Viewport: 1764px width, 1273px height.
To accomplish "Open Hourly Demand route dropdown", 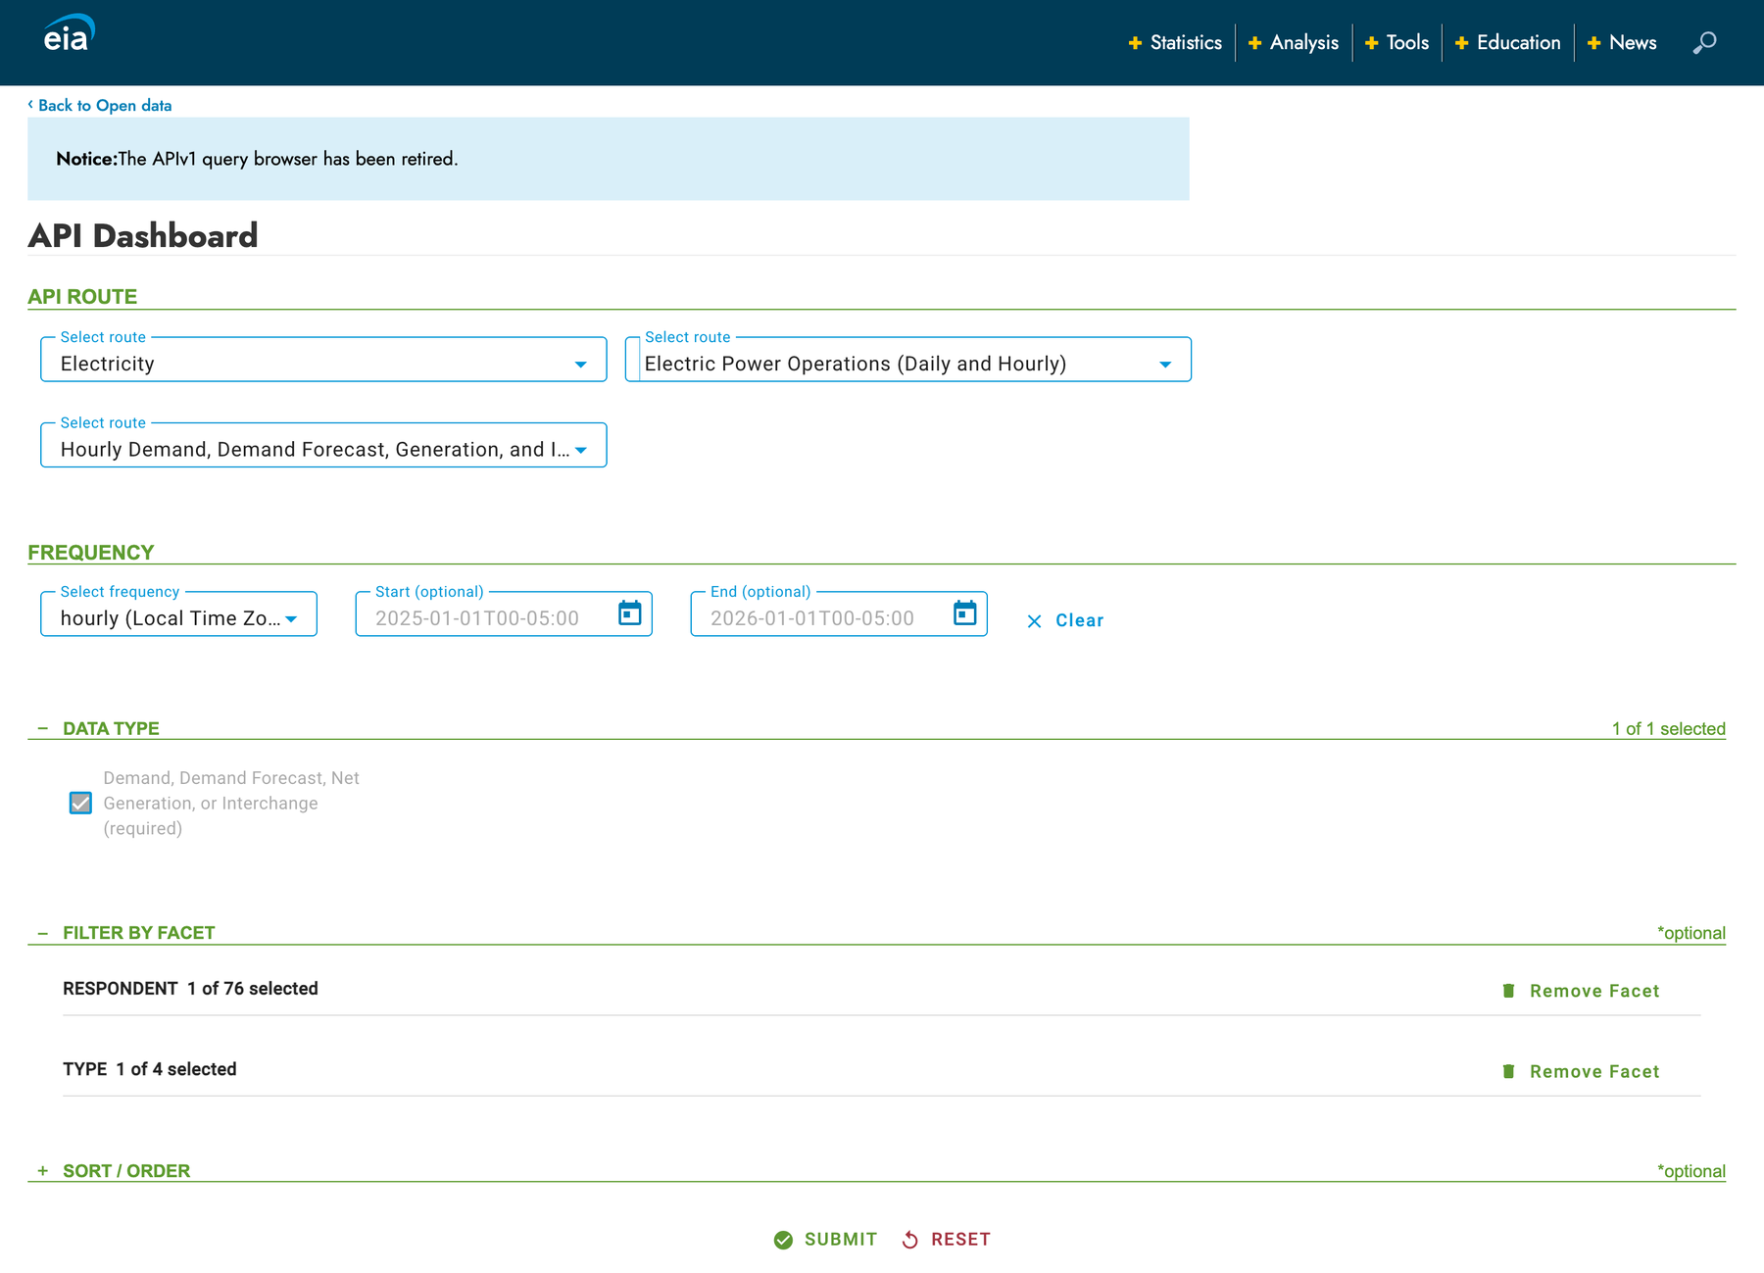I will pyautogui.click(x=323, y=445).
